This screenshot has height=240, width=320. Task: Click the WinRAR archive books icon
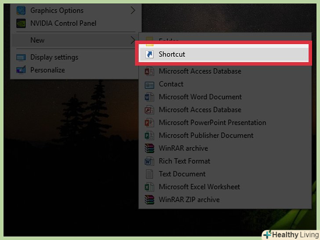[149, 149]
